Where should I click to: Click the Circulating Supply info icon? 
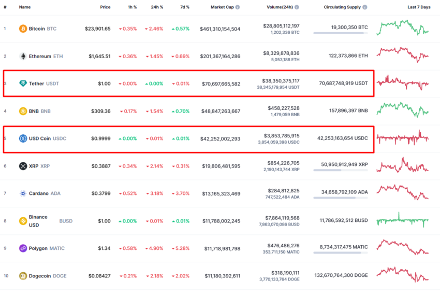click(x=365, y=7)
